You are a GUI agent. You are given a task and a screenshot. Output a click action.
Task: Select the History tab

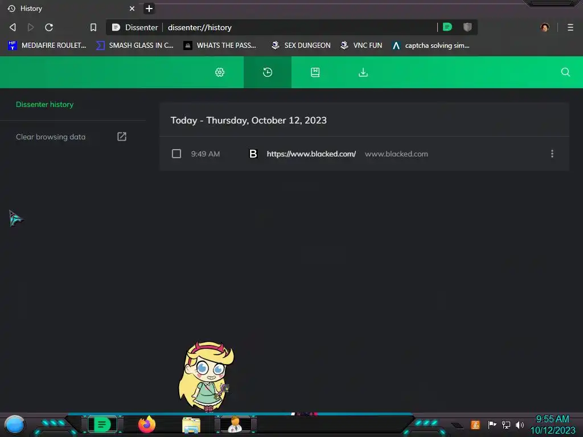[x=71, y=8]
